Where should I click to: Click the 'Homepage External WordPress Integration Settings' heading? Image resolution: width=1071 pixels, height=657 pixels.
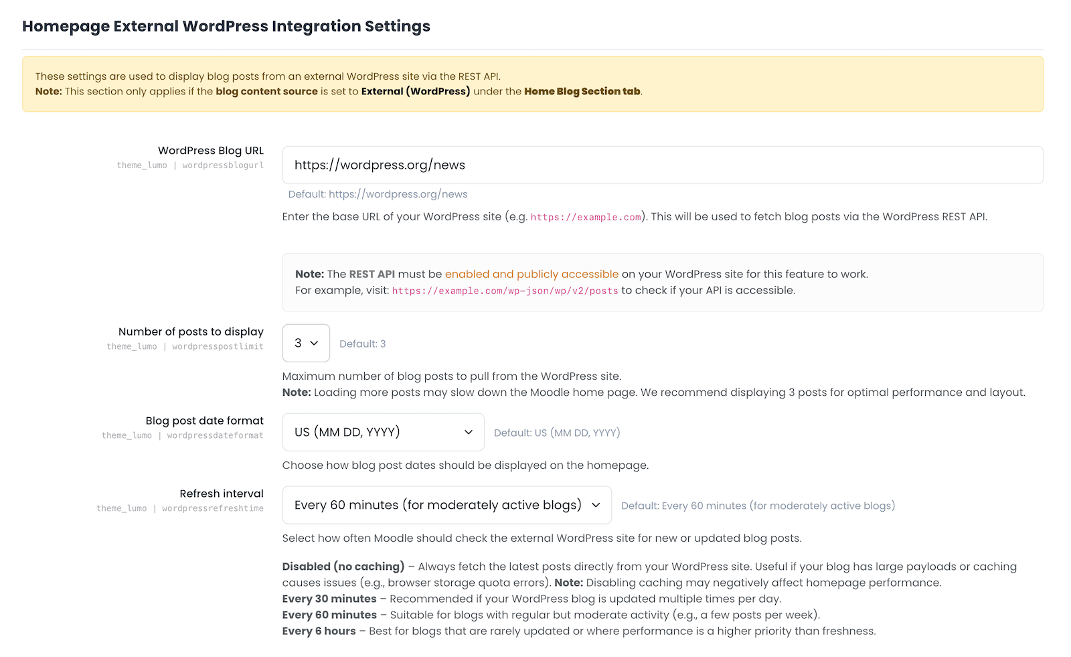[x=226, y=26]
